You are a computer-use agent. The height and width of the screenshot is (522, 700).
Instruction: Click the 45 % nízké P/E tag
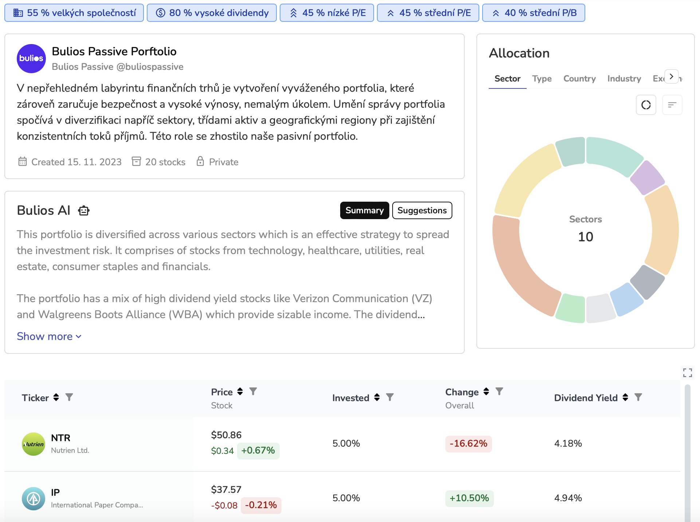tap(327, 13)
